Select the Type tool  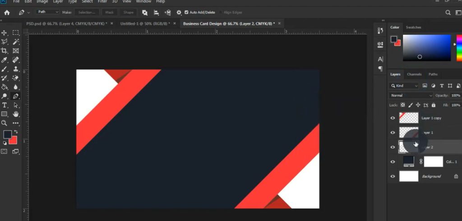(x=5, y=105)
